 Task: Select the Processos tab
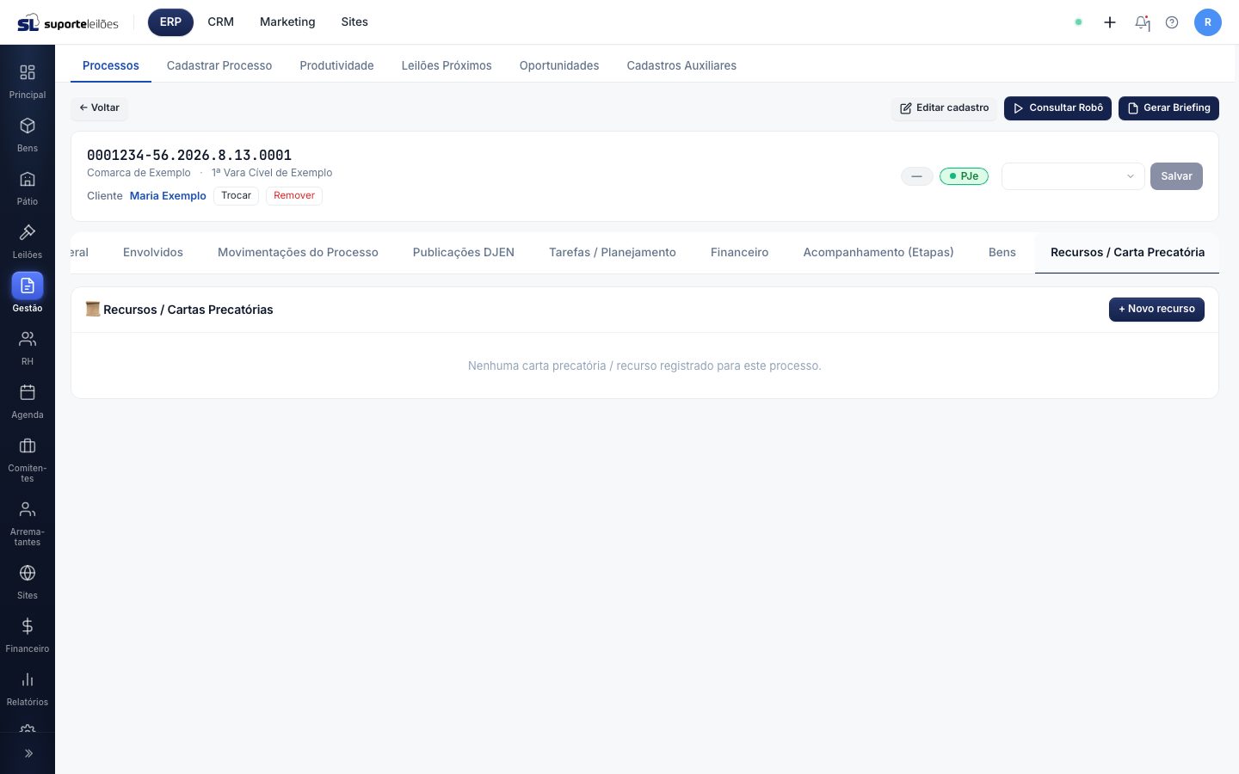[111, 65]
